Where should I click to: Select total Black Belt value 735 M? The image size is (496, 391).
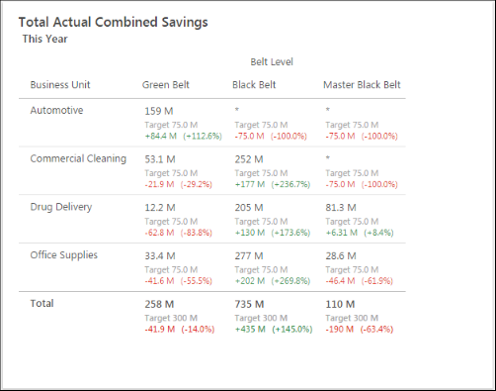click(249, 304)
